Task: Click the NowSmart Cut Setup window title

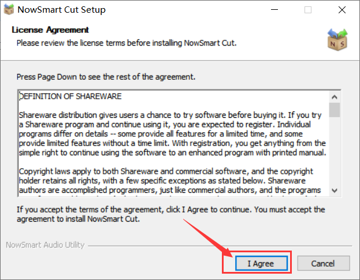Action: click(61, 10)
